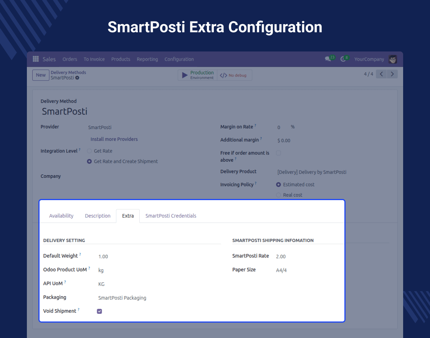The image size is (430, 338).
Task: Show the Invoicing Policy help mark
Action: pos(256,183)
